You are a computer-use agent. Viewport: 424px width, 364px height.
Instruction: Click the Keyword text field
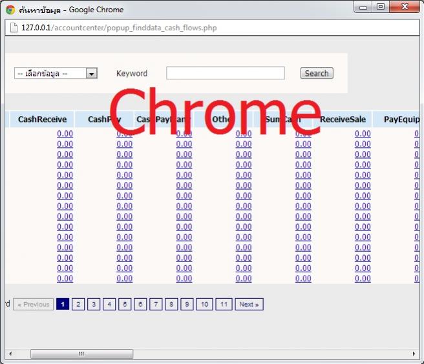[225, 73]
